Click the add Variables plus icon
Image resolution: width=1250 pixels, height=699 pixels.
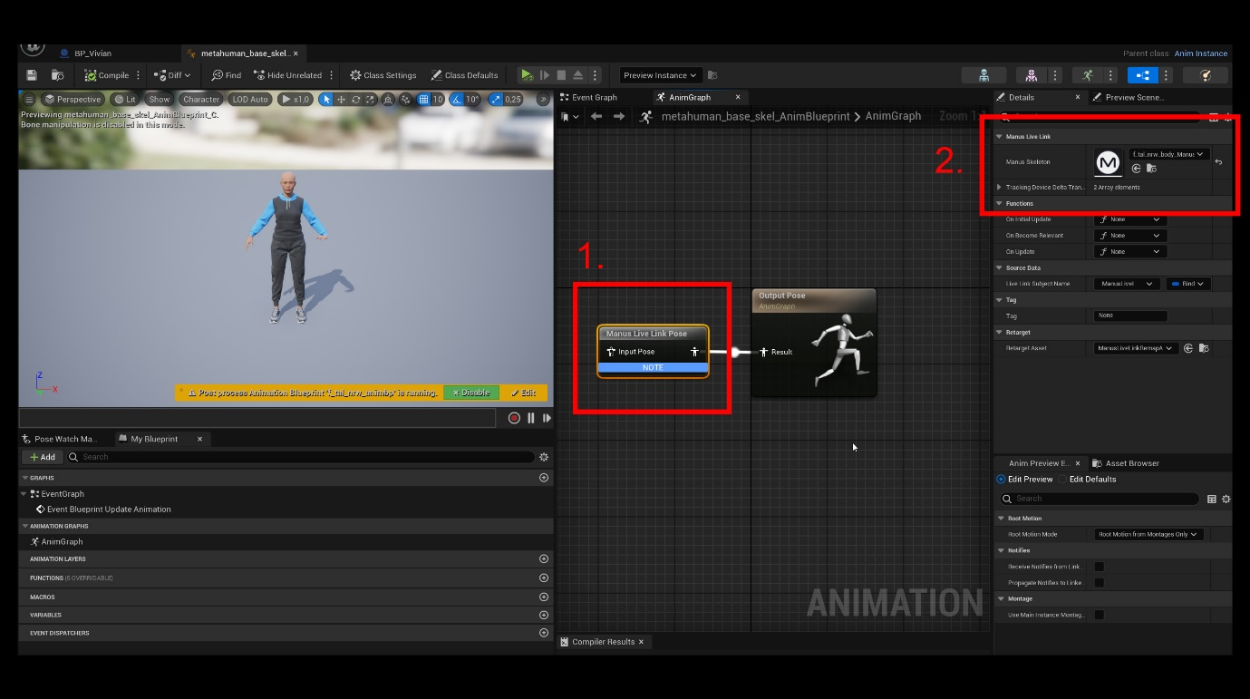tap(544, 615)
